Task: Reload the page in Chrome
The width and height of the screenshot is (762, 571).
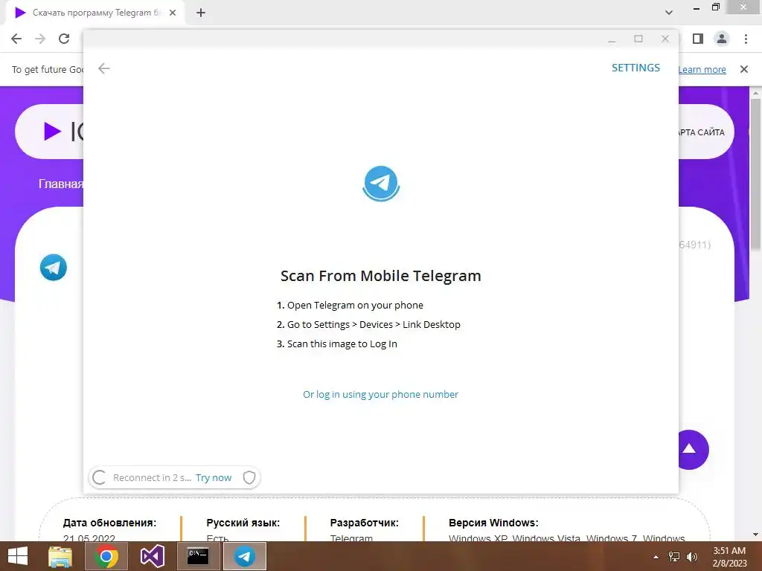Action: pyautogui.click(x=64, y=39)
